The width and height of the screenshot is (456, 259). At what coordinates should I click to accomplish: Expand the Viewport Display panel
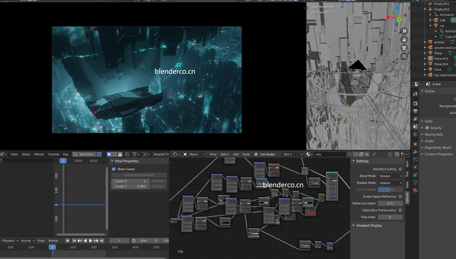(369, 225)
